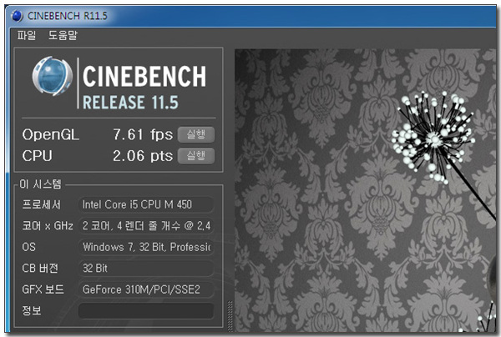Screen dimensions: 501x337
Task: Click the CB 버전 field 32 Bit
Action: click(146, 268)
